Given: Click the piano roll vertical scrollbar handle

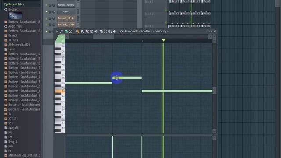Looking at the screenshot, I should (x=214, y=91).
